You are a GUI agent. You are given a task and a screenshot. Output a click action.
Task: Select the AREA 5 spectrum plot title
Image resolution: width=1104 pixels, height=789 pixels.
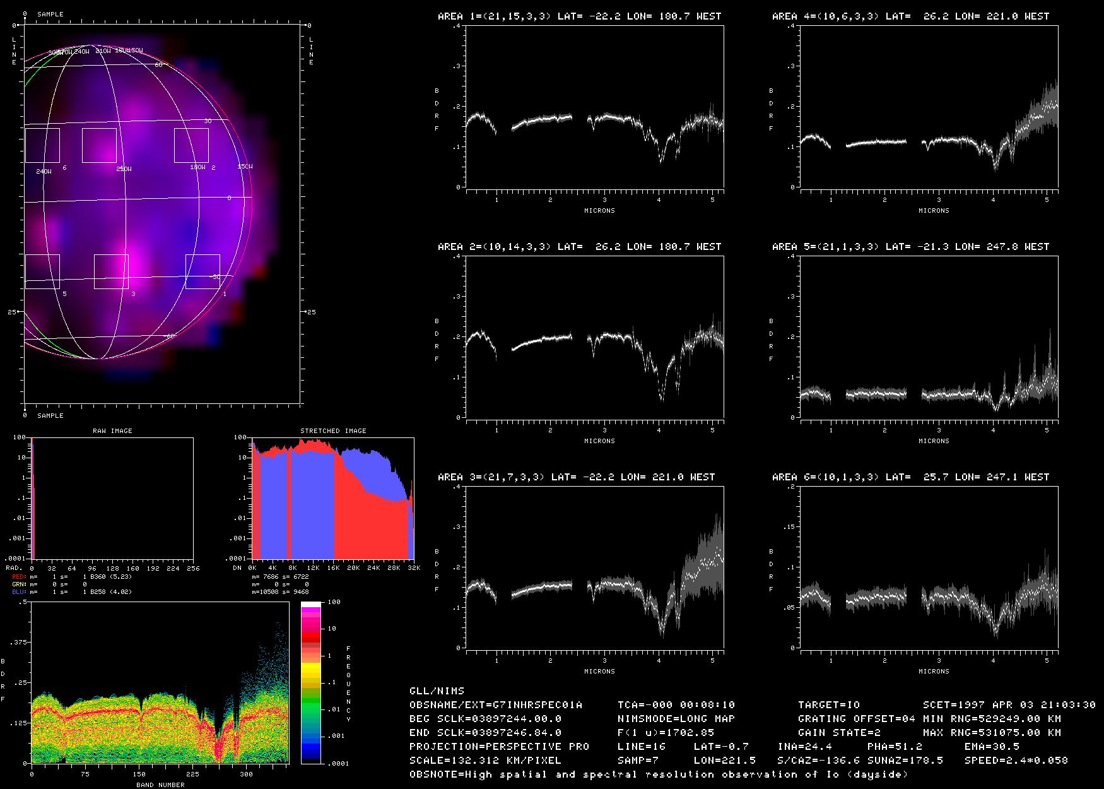click(910, 247)
